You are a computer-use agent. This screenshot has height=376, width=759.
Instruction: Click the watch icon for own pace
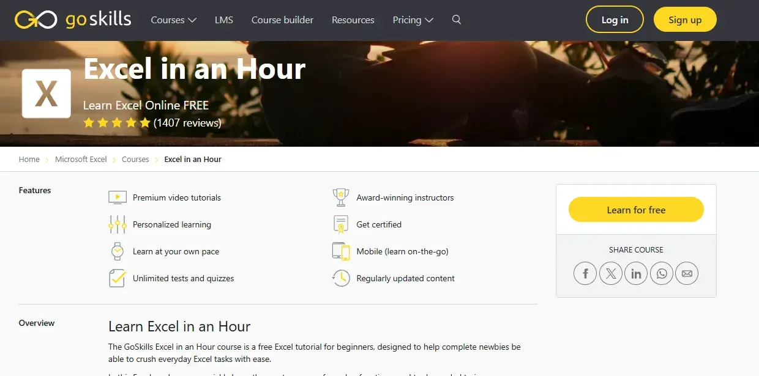[x=117, y=251]
